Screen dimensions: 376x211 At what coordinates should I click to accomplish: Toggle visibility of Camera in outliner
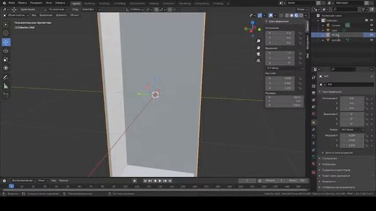[371, 25]
